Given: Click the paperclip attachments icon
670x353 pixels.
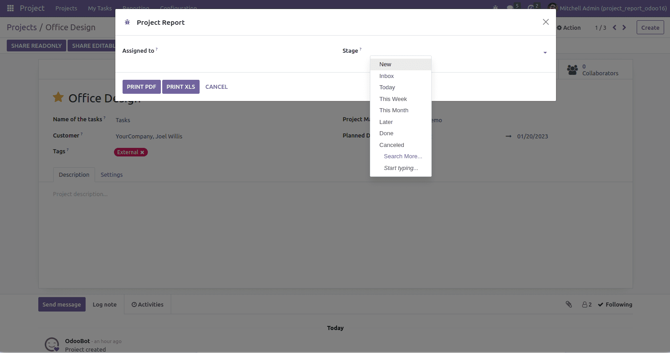Looking at the screenshot, I should click(x=569, y=304).
